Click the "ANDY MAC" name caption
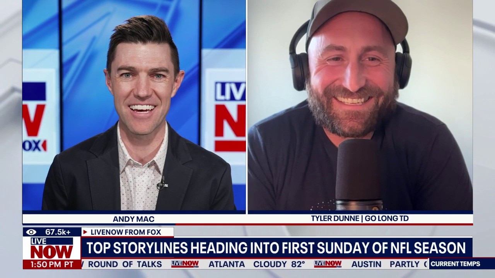Screen dimensions: 495x278 coord(133,219)
